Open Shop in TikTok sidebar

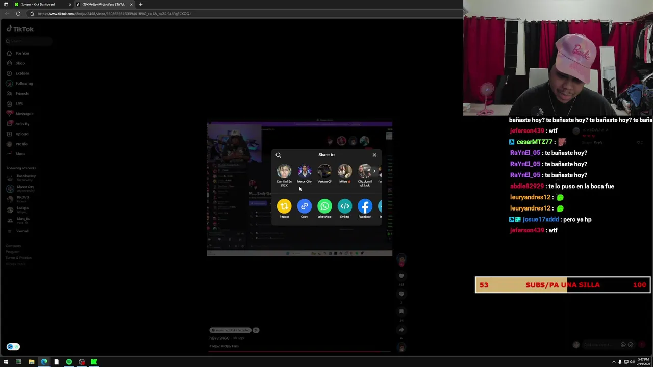(16, 63)
